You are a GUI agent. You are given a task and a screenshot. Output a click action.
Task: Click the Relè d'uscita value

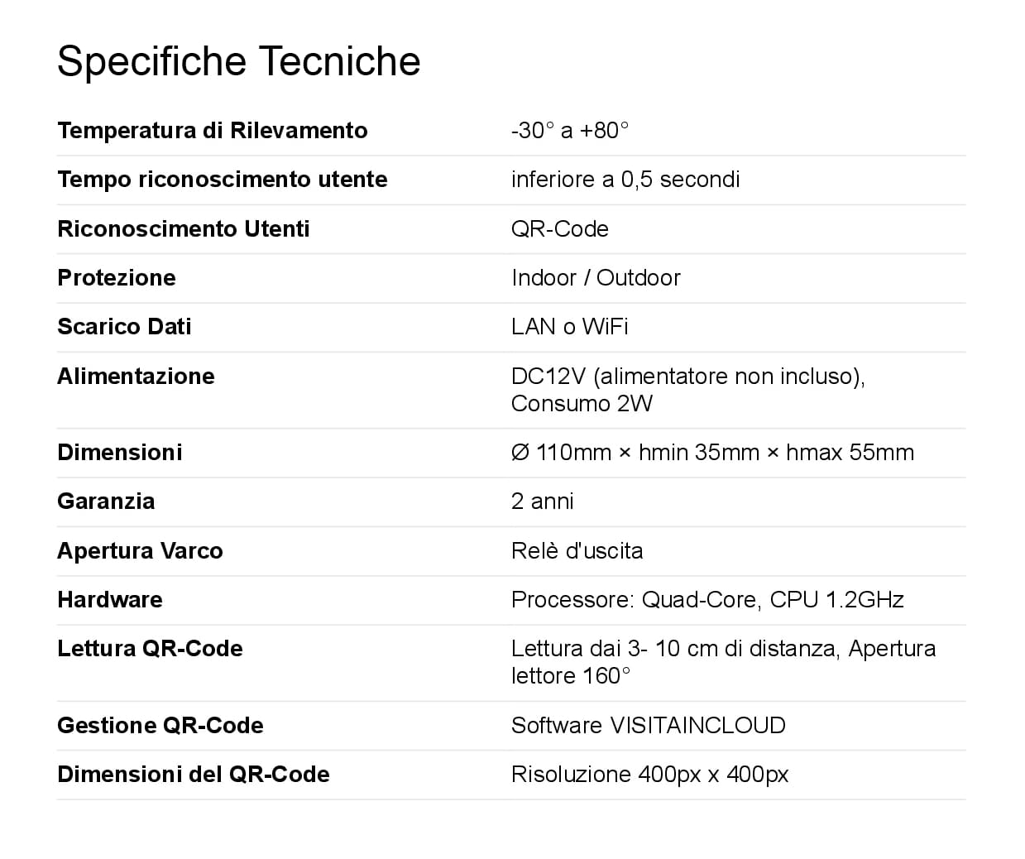(x=577, y=551)
